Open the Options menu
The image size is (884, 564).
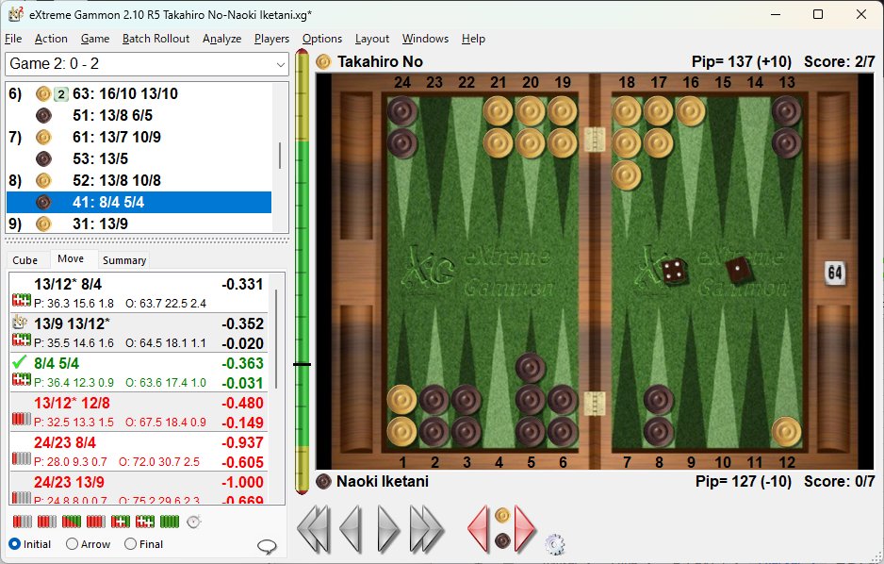(322, 39)
